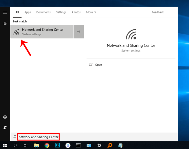Switch to the Apps tab
The height and width of the screenshot is (149, 189).
click(x=27, y=12)
